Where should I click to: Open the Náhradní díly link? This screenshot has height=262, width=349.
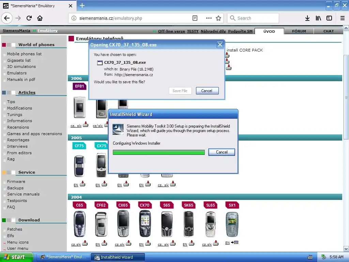point(213,31)
